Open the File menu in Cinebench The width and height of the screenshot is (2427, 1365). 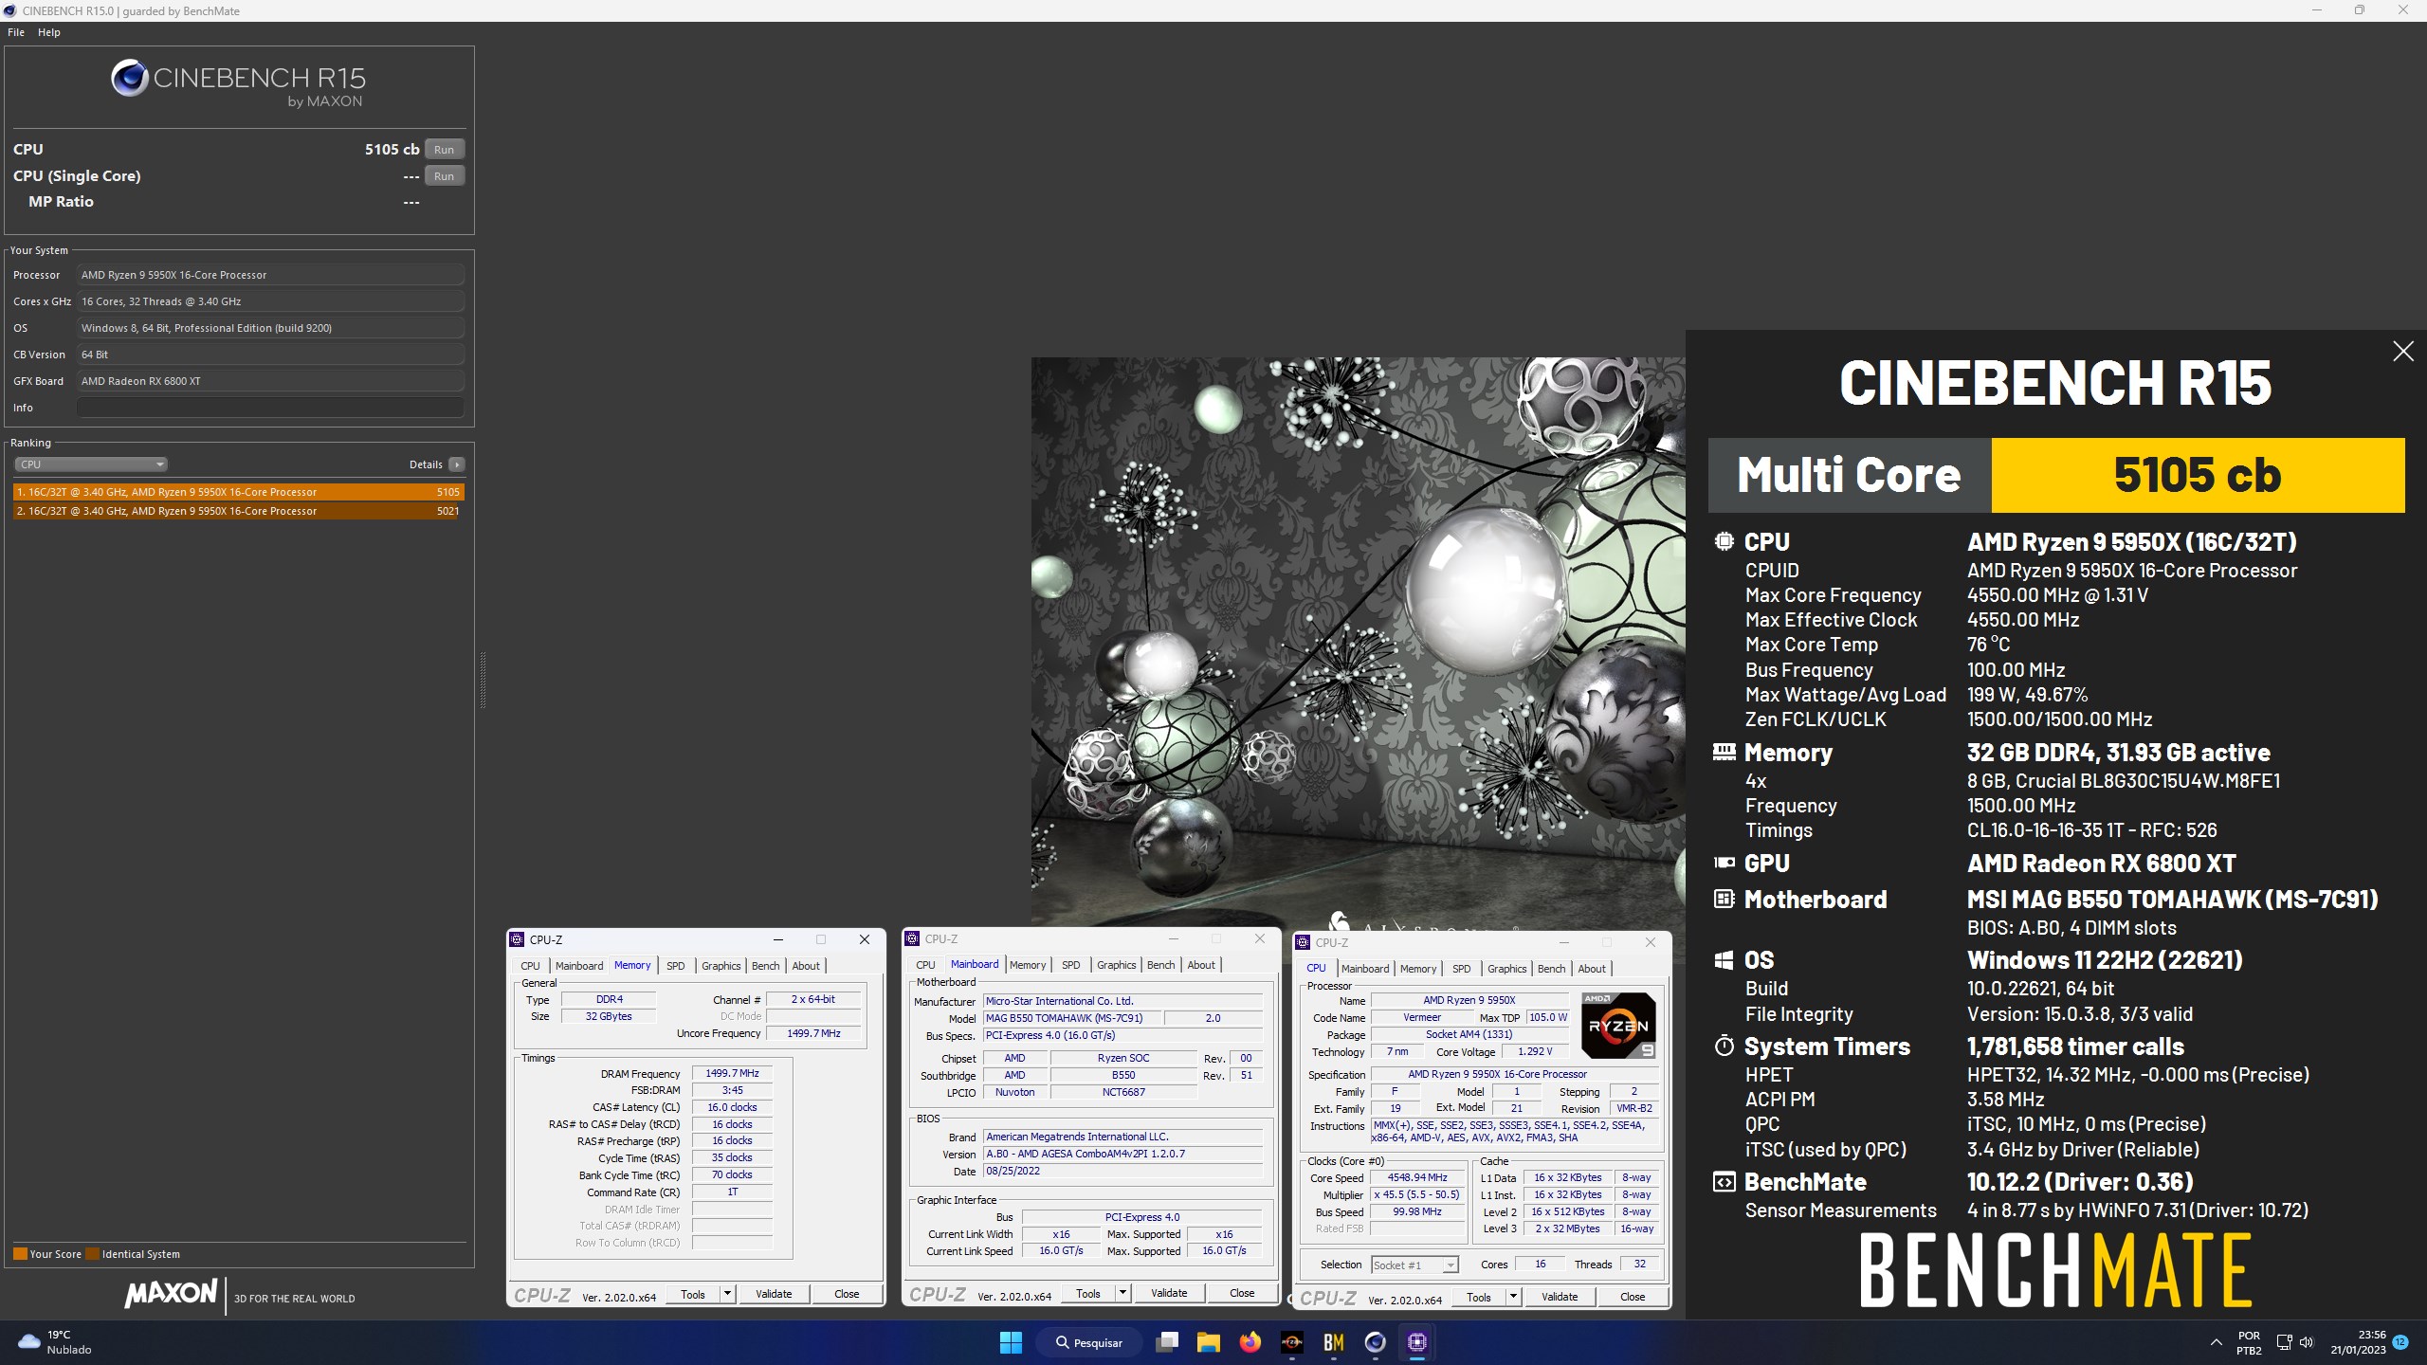click(16, 32)
